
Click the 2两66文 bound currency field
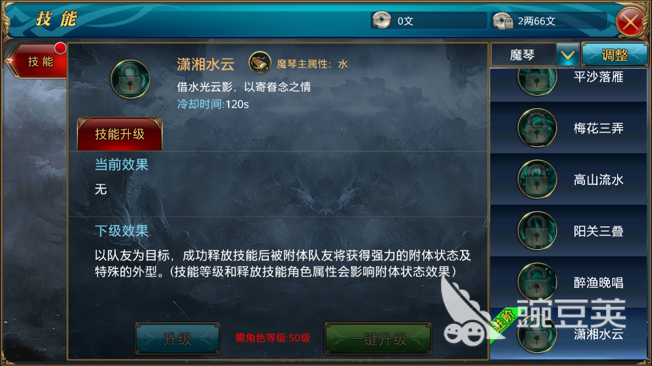548,21
